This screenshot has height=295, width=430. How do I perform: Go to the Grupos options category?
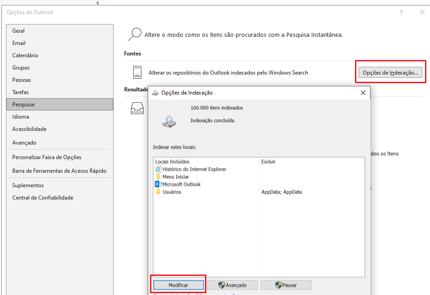60,68
